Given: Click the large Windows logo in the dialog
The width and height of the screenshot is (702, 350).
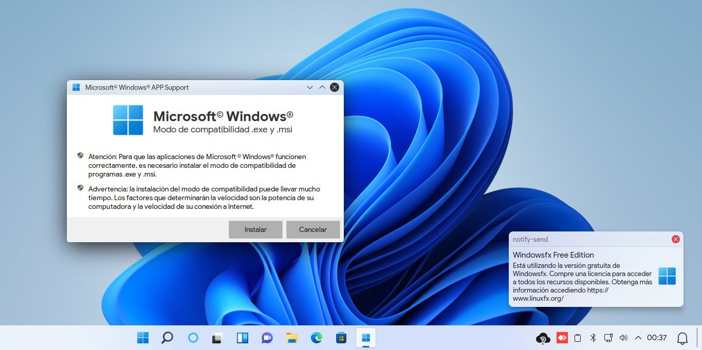Looking at the screenshot, I should click(x=128, y=120).
